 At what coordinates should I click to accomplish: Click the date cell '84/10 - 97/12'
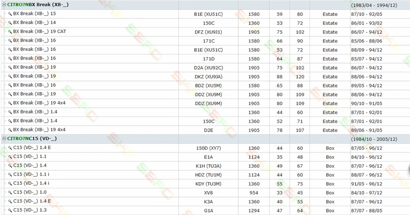tap(366, 193)
